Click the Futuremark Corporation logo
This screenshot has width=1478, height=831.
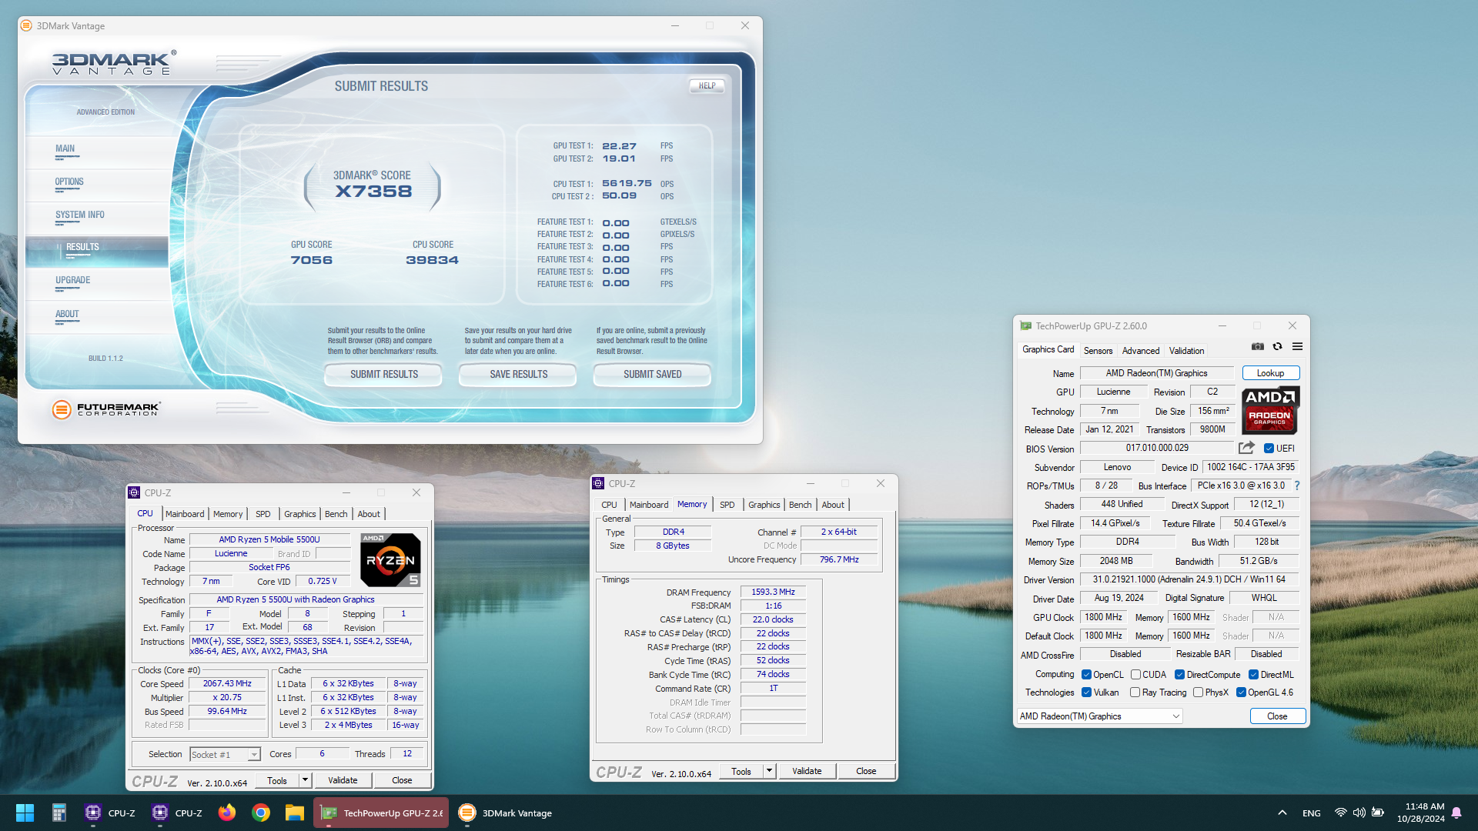tap(106, 409)
